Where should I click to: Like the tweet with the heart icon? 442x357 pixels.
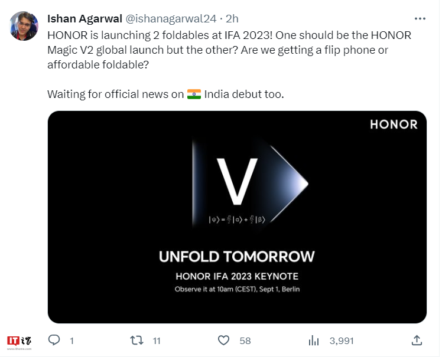click(224, 340)
